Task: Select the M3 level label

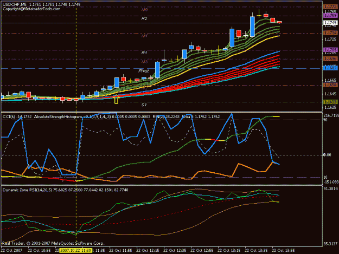Action: (x=144, y=62)
